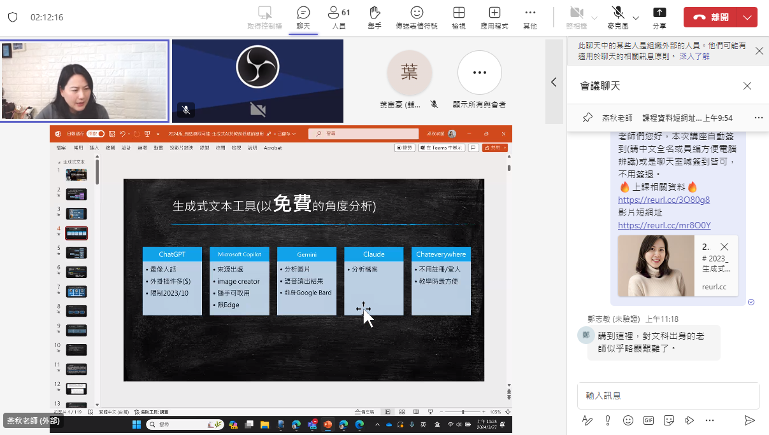Expand microphone options arrow next to 麥克風
Viewport: 769px width, 435px height.
[x=635, y=18]
